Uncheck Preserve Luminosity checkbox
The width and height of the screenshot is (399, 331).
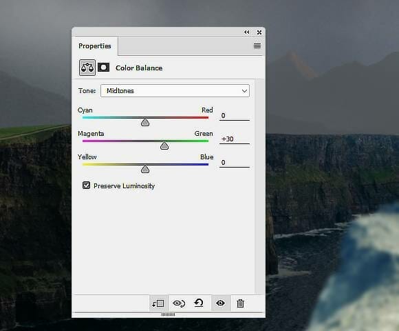click(86, 185)
